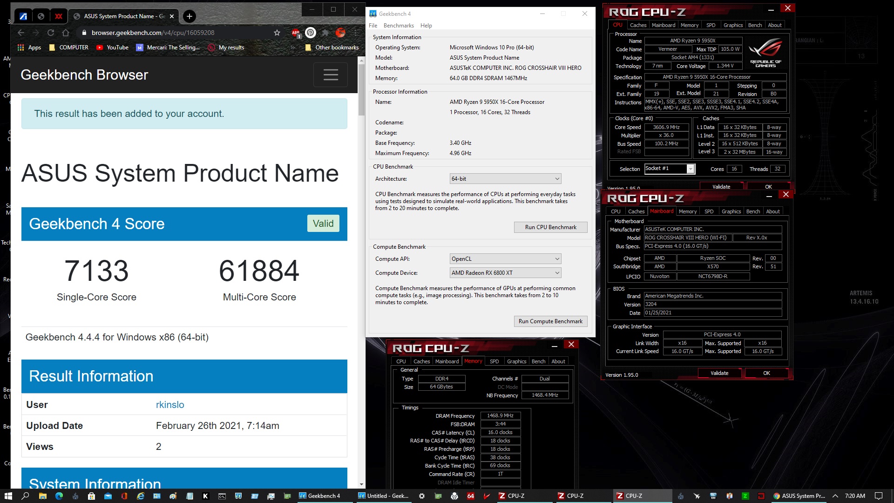Open Command Prompt from the taskbar
This screenshot has height=503, width=894.
click(222, 496)
